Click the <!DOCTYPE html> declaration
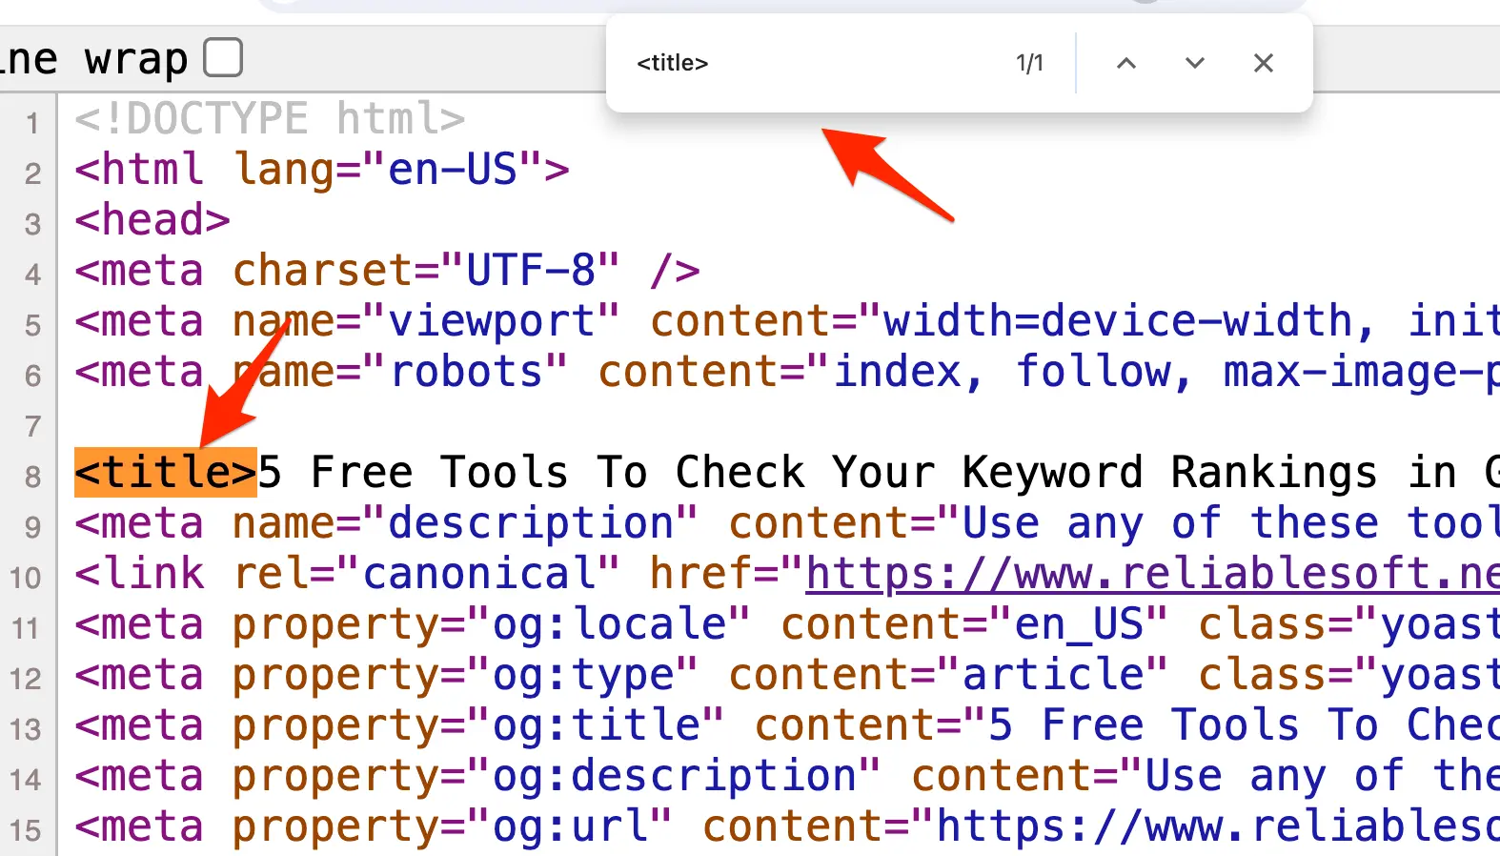 pyautogui.click(x=270, y=119)
